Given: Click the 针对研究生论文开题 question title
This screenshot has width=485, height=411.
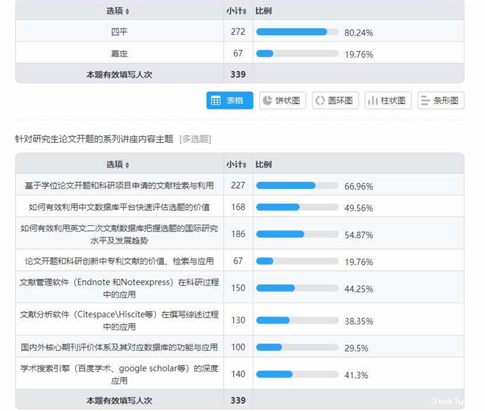Looking at the screenshot, I should tap(94, 139).
